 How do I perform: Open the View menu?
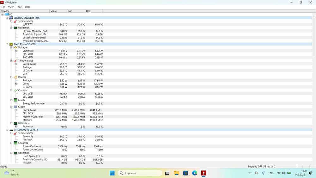11,7
